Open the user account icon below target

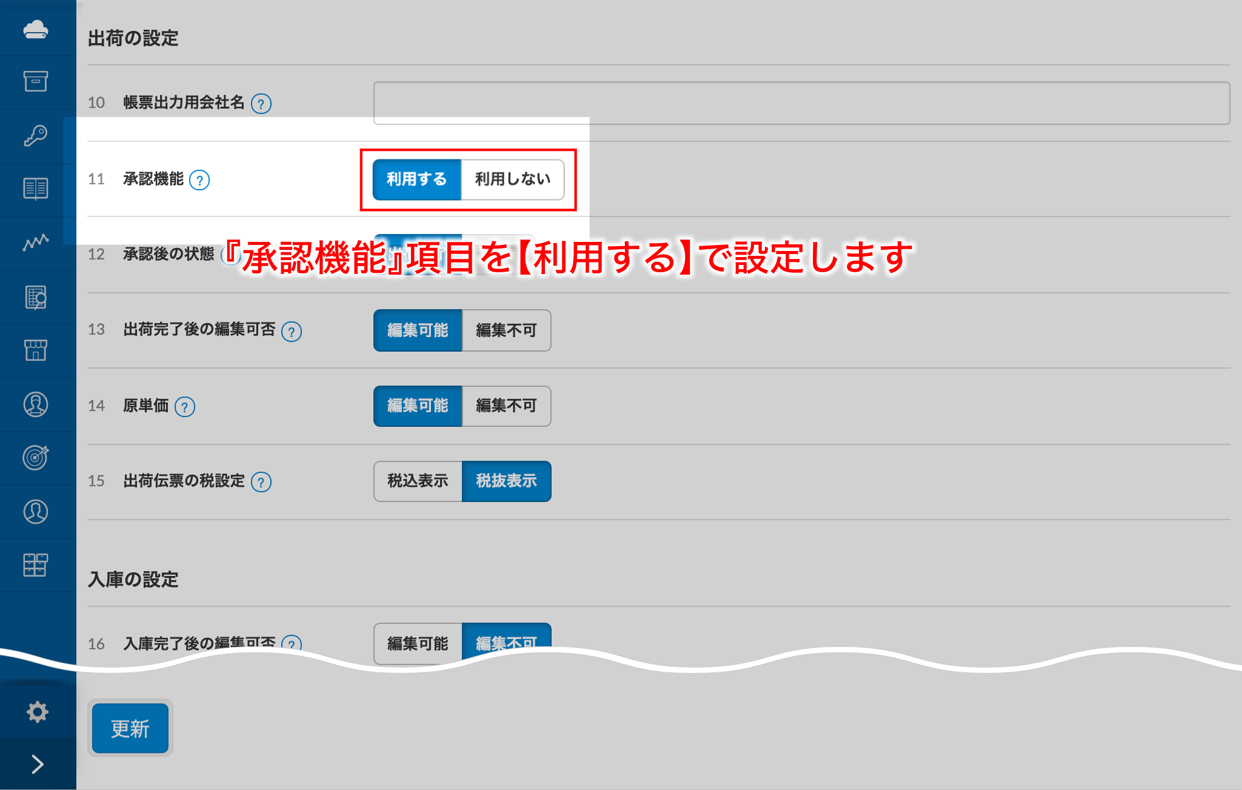(x=36, y=512)
